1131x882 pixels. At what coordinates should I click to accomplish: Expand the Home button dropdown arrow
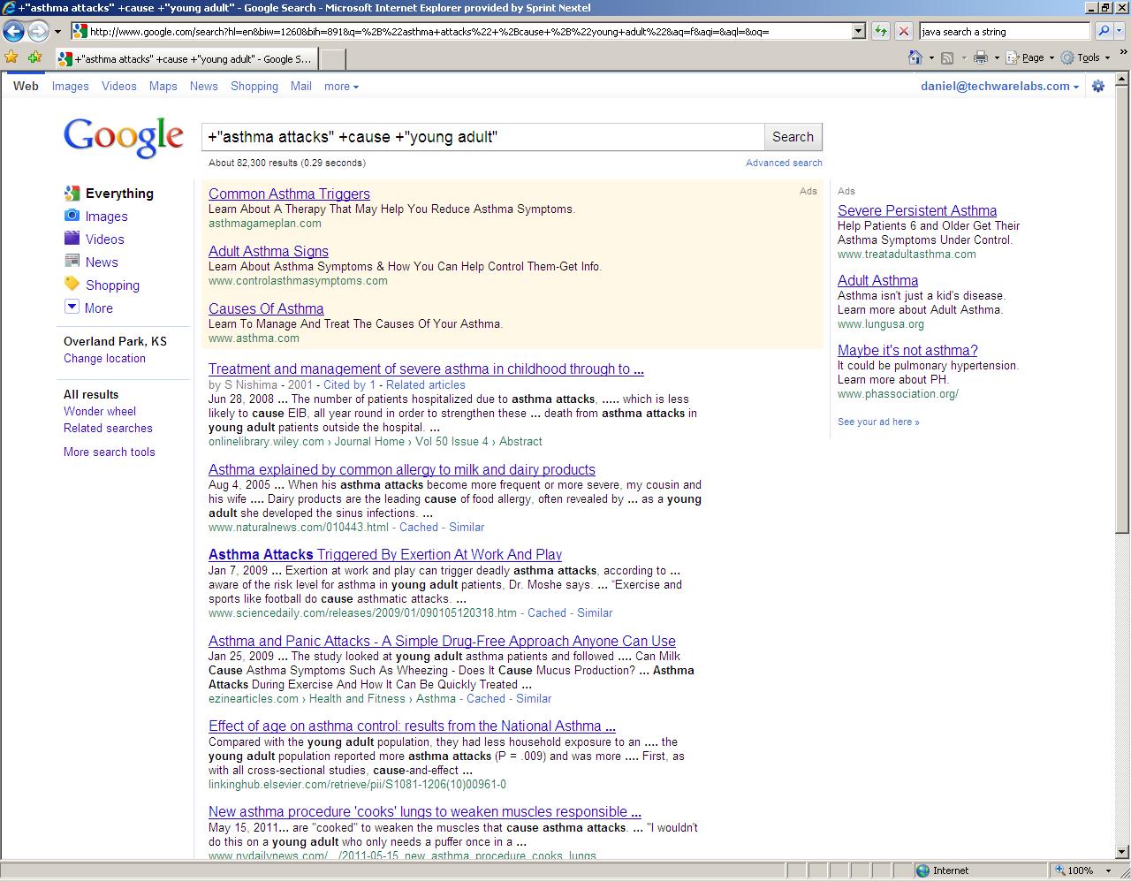[x=931, y=58]
